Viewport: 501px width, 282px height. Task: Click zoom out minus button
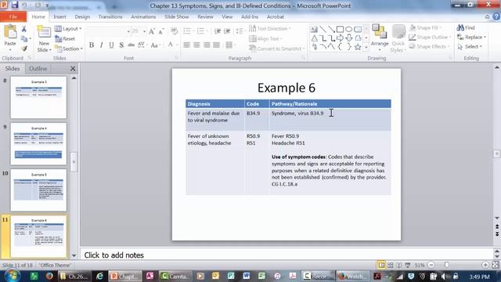click(x=431, y=265)
